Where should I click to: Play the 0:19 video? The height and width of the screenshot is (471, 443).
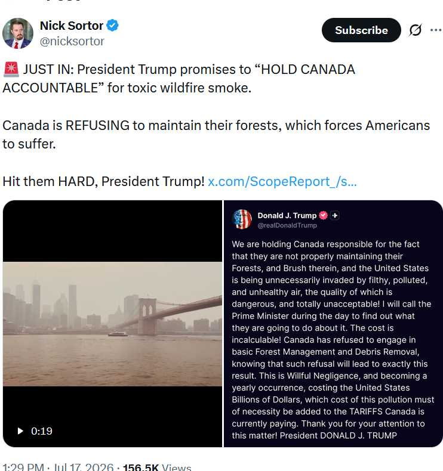(20, 431)
